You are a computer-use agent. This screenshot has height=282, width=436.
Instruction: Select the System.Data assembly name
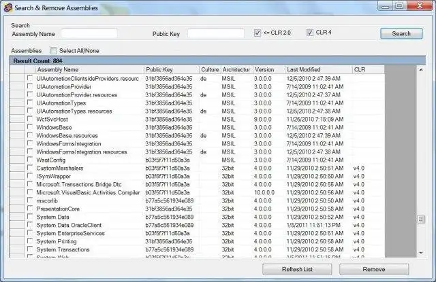click(x=53, y=217)
